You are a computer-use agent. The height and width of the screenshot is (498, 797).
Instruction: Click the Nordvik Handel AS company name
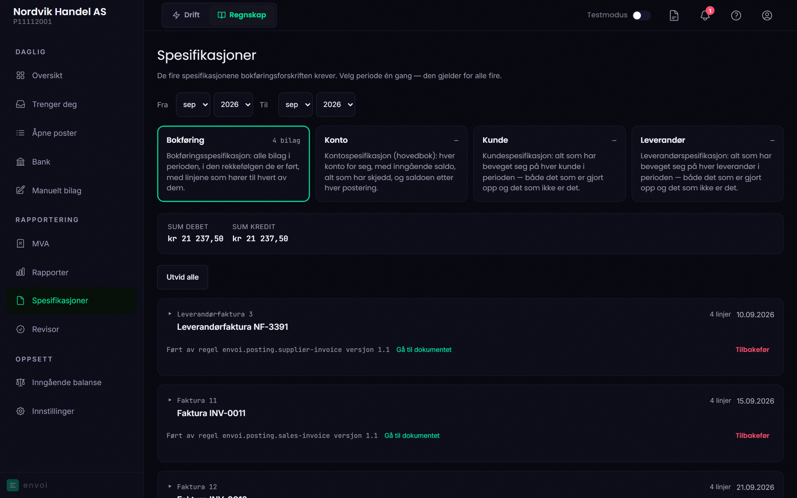(x=60, y=11)
